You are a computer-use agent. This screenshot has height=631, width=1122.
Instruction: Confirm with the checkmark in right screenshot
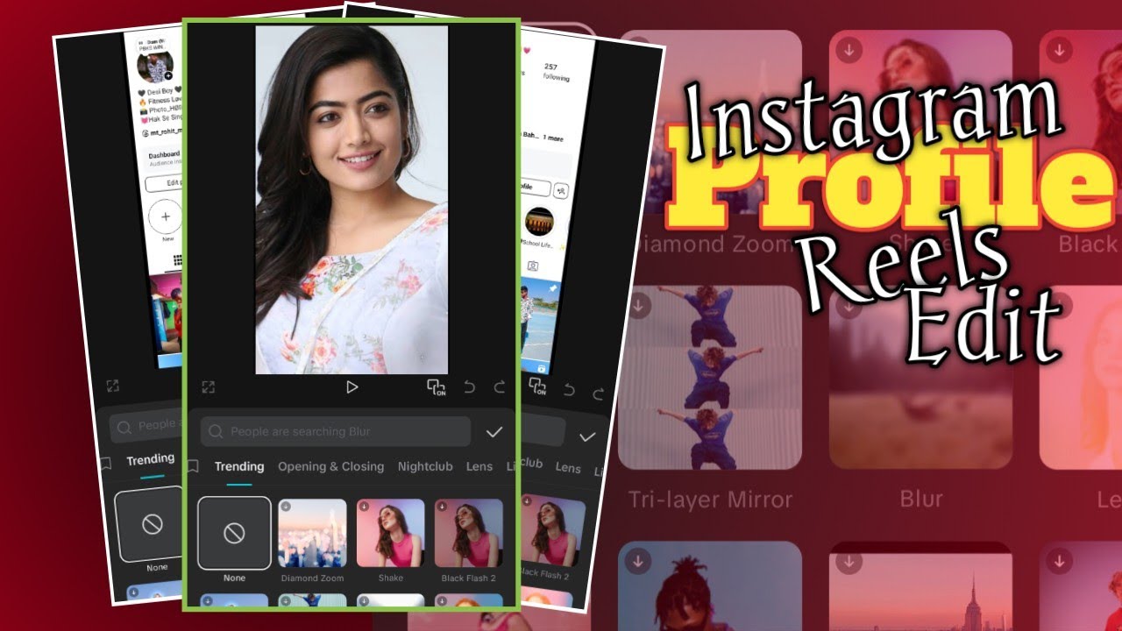point(587,436)
